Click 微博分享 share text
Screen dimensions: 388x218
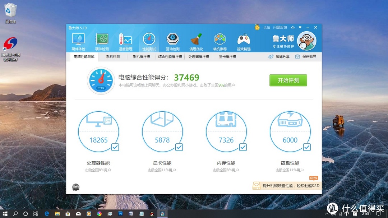282,57
